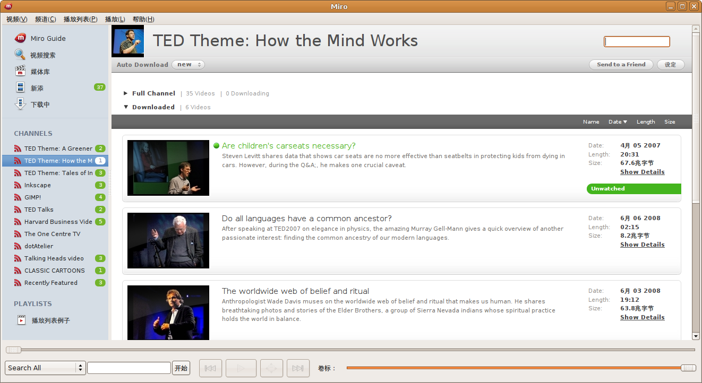Open 'The worldwide web of belief and ritual'

(295, 291)
